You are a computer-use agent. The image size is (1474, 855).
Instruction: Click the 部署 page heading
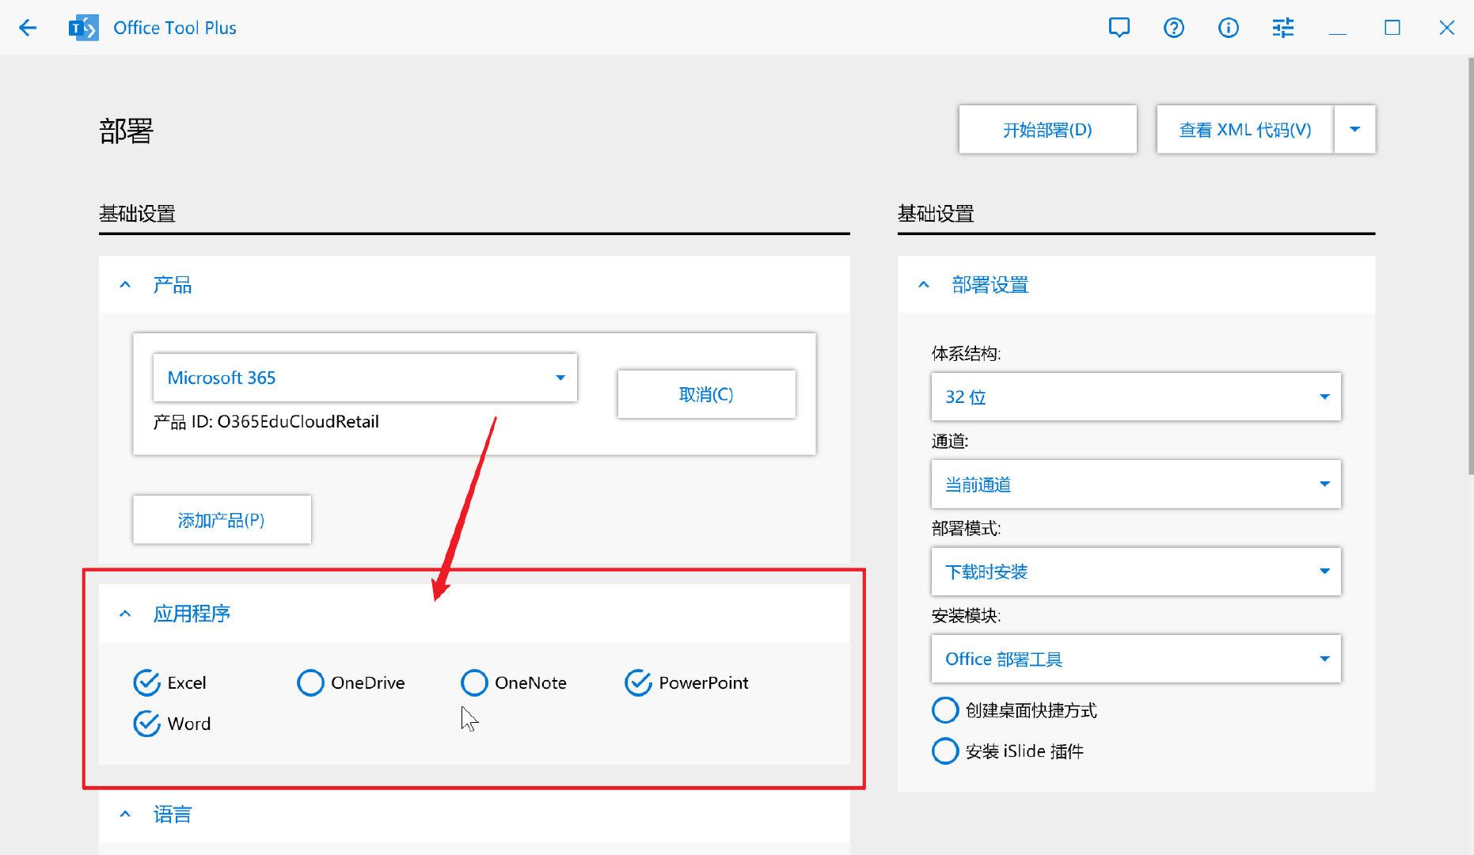click(126, 131)
